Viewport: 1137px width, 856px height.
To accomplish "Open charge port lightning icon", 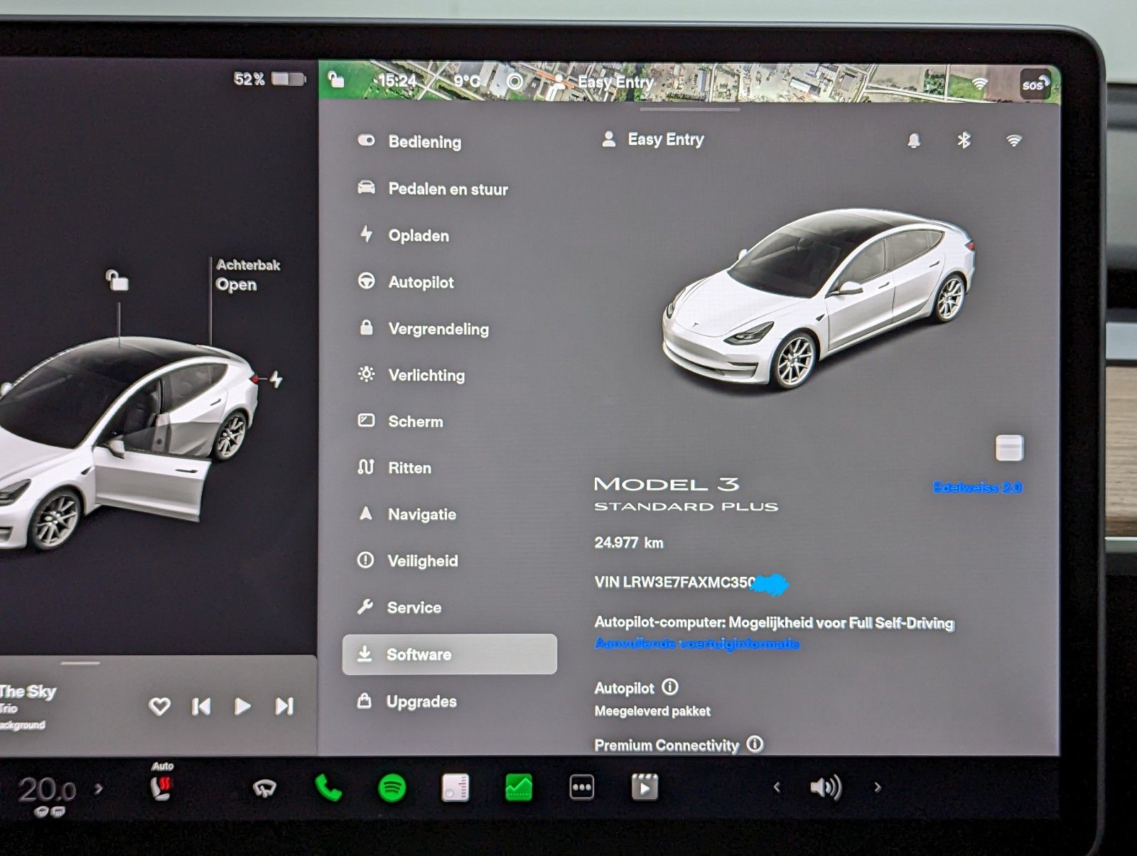I will coord(276,380).
